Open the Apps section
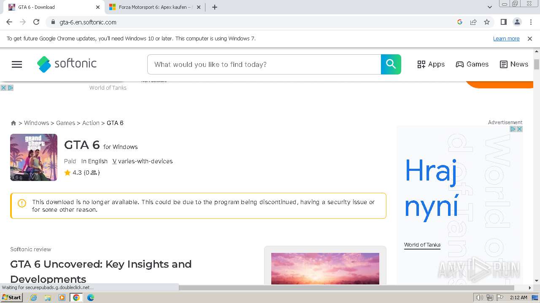Viewport: 540px width, 303px height. tap(431, 64)
